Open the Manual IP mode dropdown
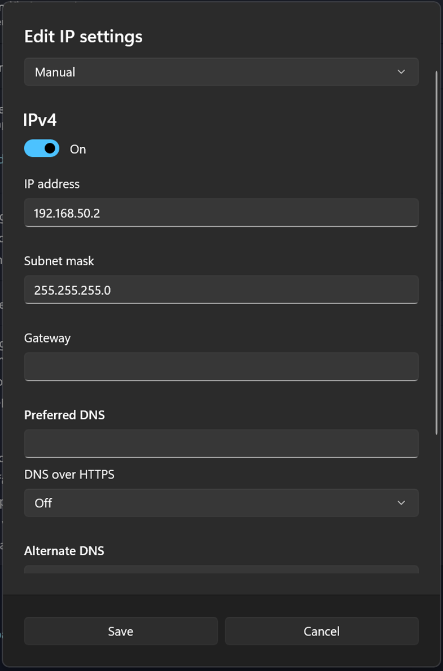 (221, 72)
